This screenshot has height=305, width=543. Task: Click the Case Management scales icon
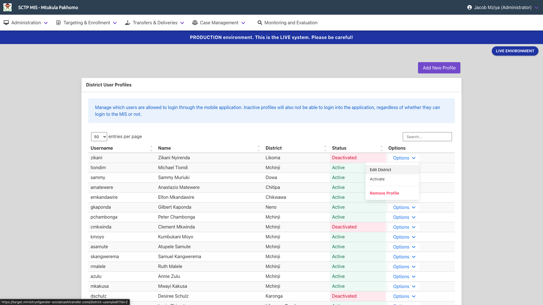coord(195,23)
